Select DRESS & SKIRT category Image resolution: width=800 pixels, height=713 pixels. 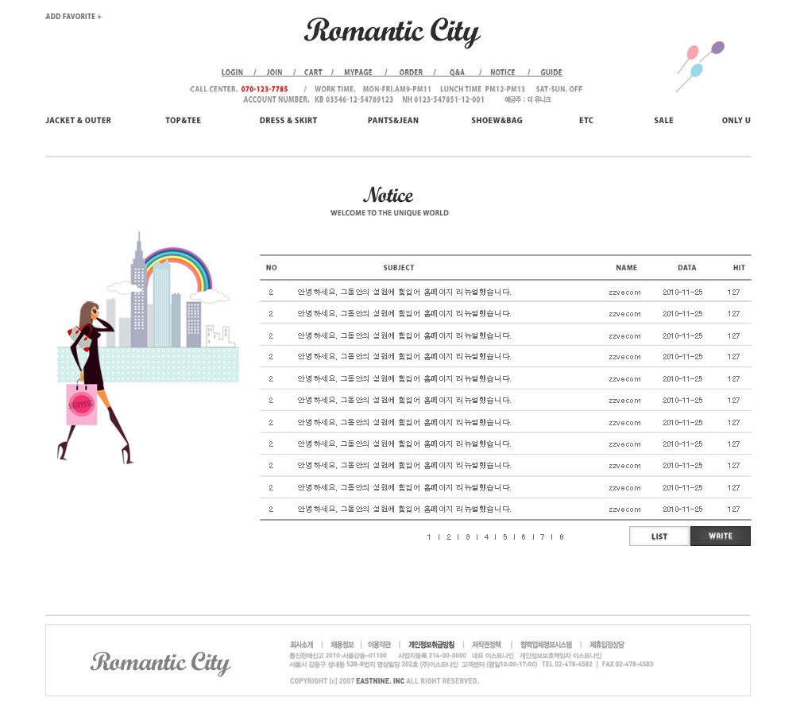pos(288,121)
